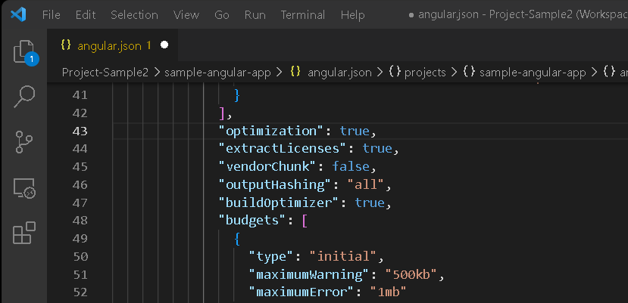628x303 pixels.
Task: Click the true value after "buildOptimizer"
Action: click(370, 203)
